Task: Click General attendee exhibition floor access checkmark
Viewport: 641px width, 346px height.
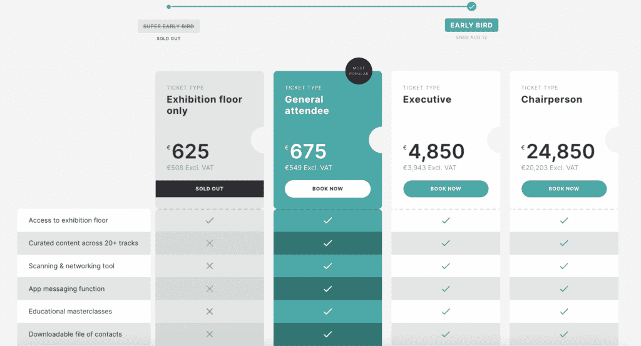Action: (327, 220)
